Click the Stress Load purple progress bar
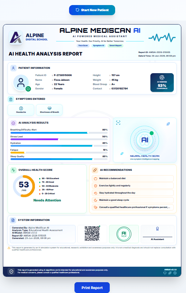The width and height of the screenshot is (186, 293). click(59, 139)
